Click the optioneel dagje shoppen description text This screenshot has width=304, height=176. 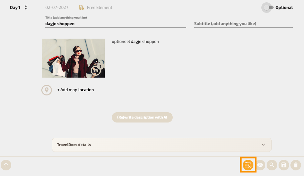tap(135, 42)
